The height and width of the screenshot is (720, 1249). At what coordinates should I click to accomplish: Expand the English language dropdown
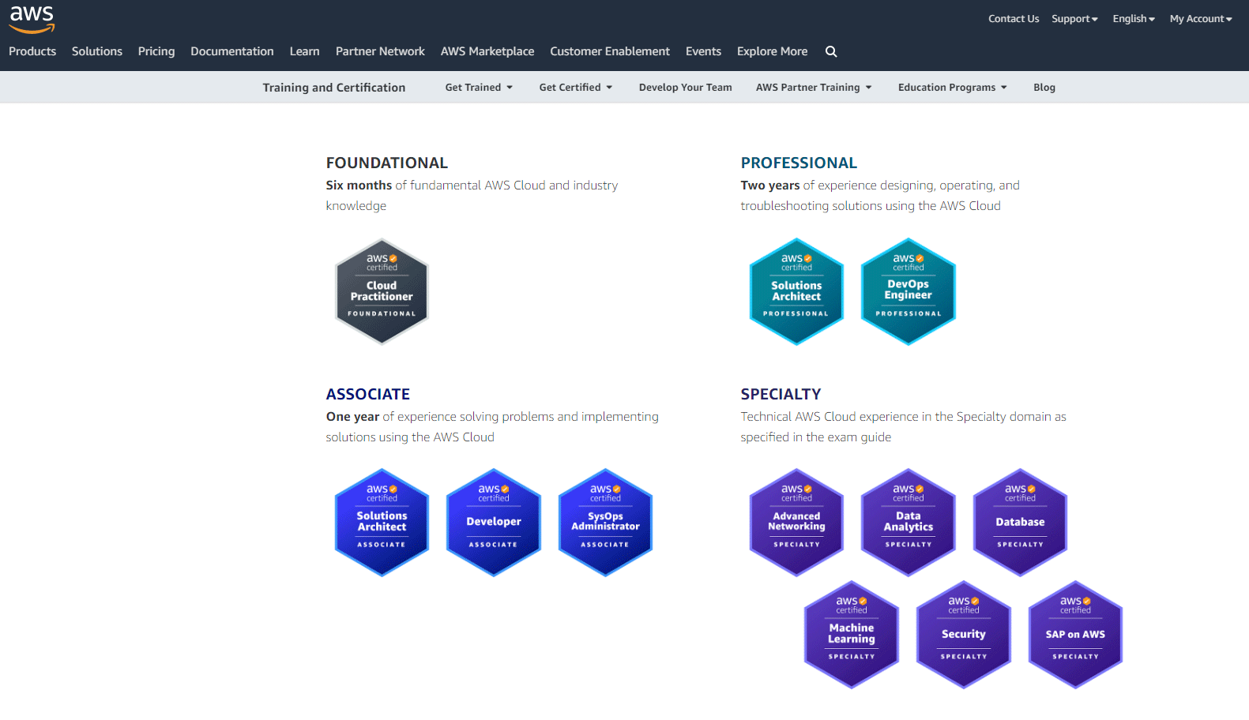click(1134, 19)
